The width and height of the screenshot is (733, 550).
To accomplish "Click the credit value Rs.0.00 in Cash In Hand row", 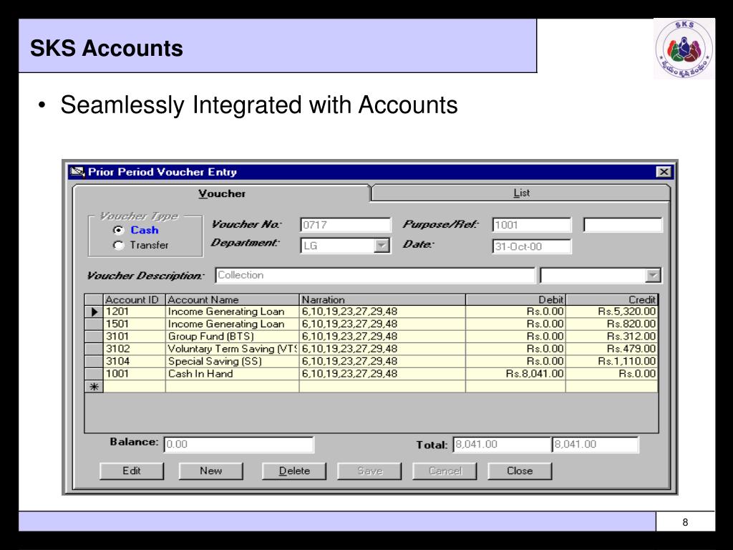I will [612, 374].
